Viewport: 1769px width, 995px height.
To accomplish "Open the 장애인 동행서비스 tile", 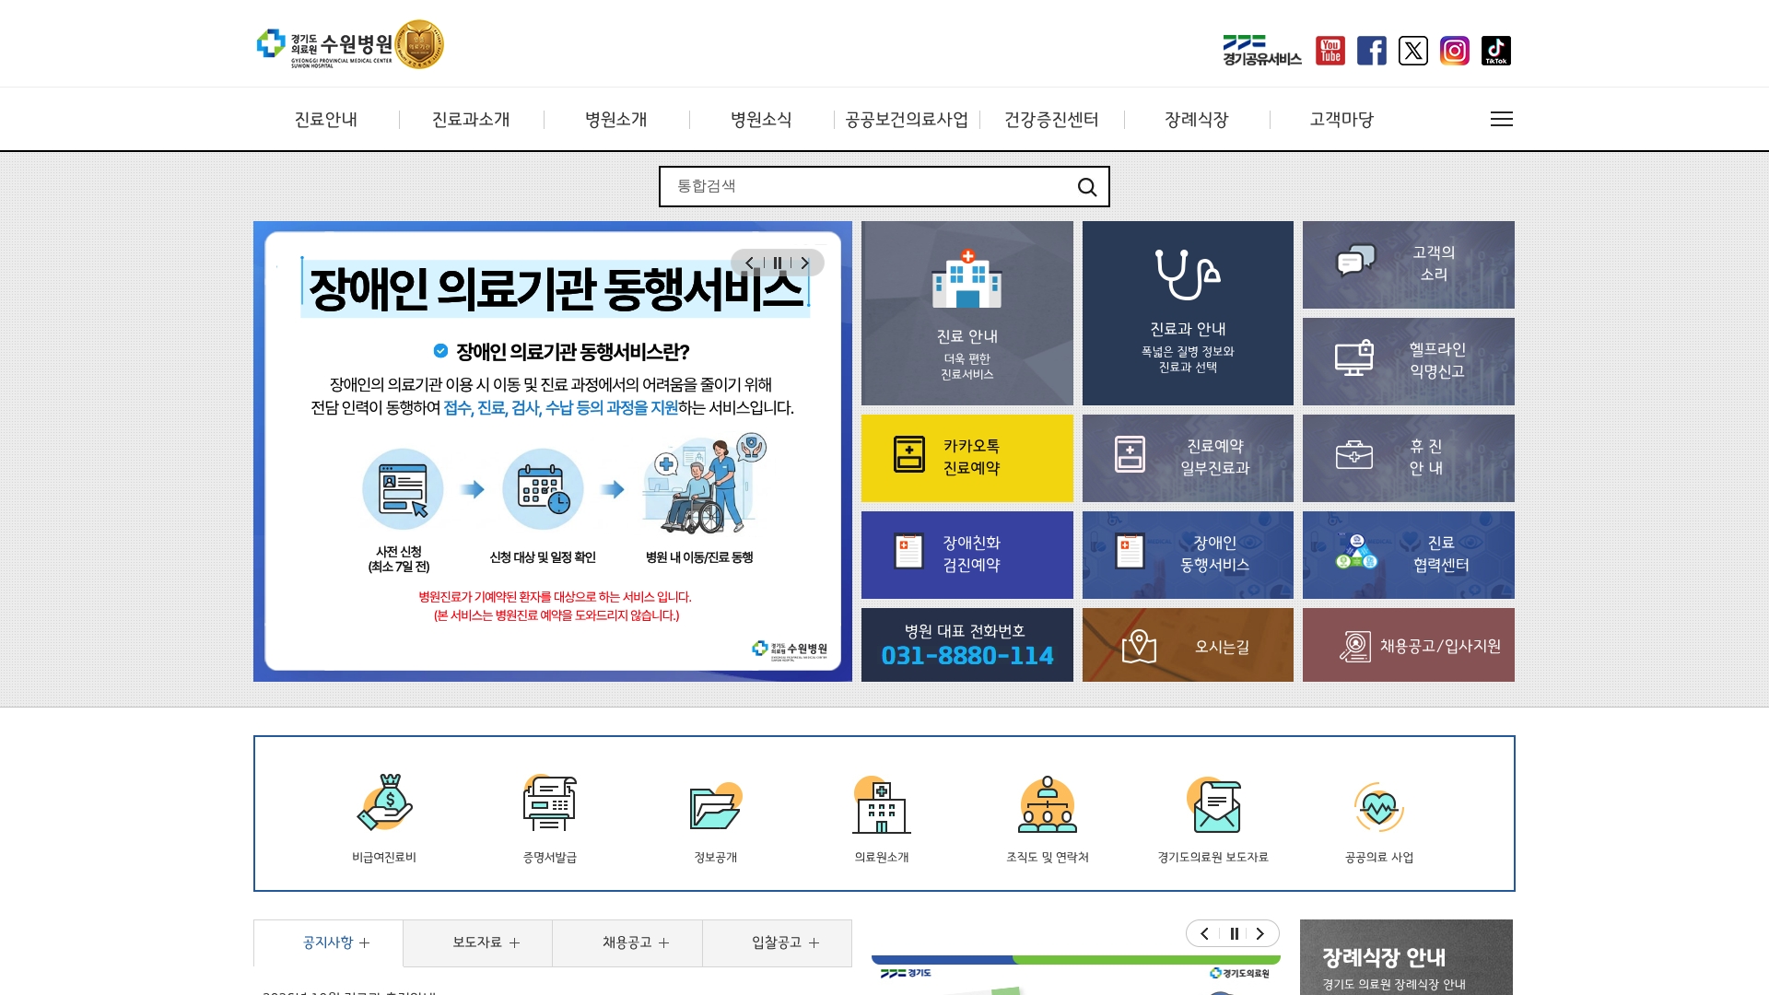I will pyautogui.click(x=1188, y=555).
